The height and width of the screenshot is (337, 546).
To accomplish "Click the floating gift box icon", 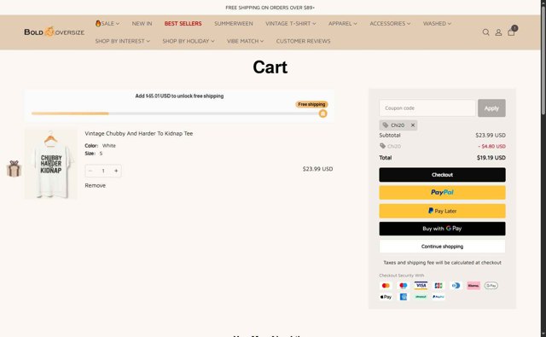I will 14,169.
